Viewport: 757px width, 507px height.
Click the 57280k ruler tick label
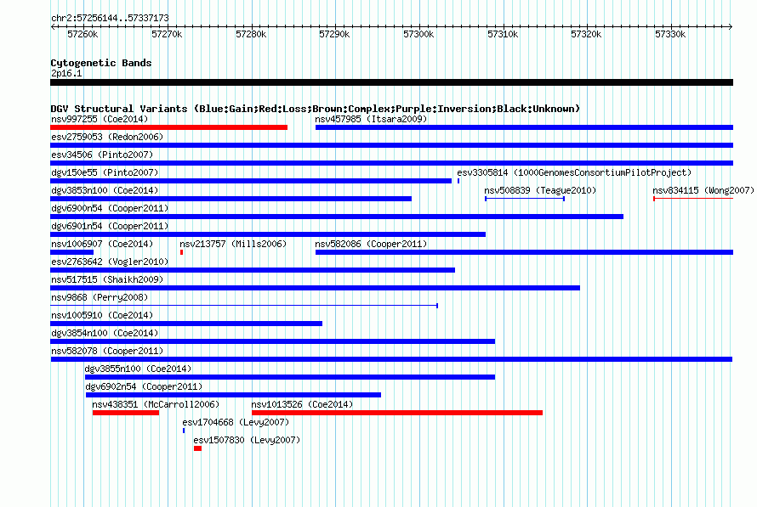coord(251,34)
